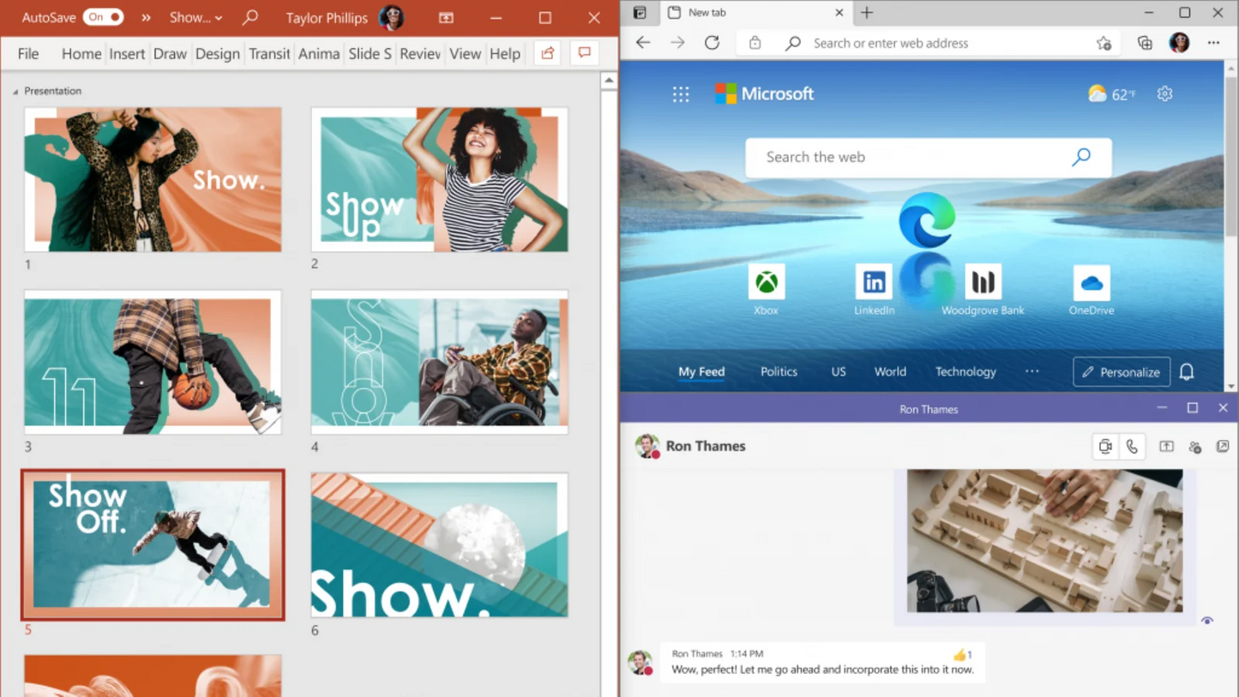Start an audio call with Ron Thames
This screenshot has width=1239, height=697.
(1132, 446)
